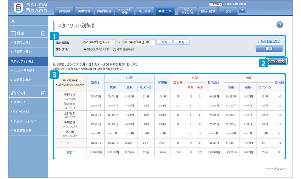301x179 pixels.
Task: Click the 集計 table icon in sidebar
Action: [x=12, y=33]
